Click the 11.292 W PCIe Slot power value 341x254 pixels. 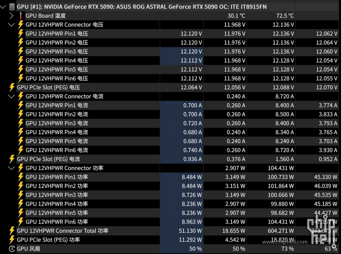pos(190,240)
